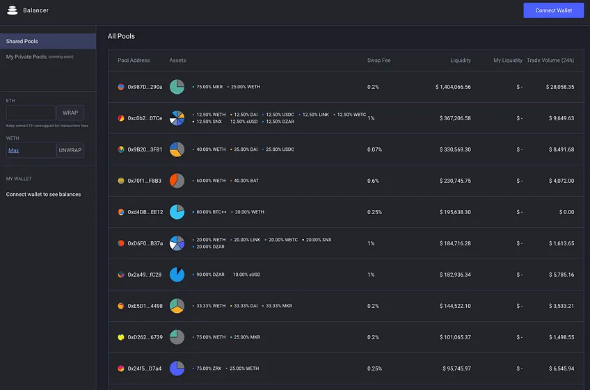Open pool address 0x987D...290a
The height and width of the screenshot is (390, 590).
pos(145,87)
